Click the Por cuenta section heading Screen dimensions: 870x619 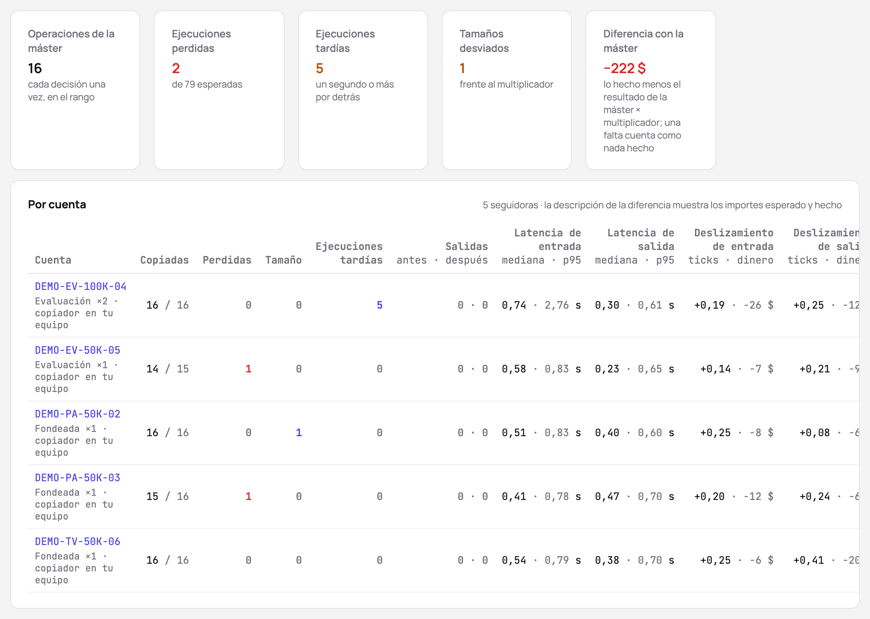pyautogui.click(x=57, y=204)
